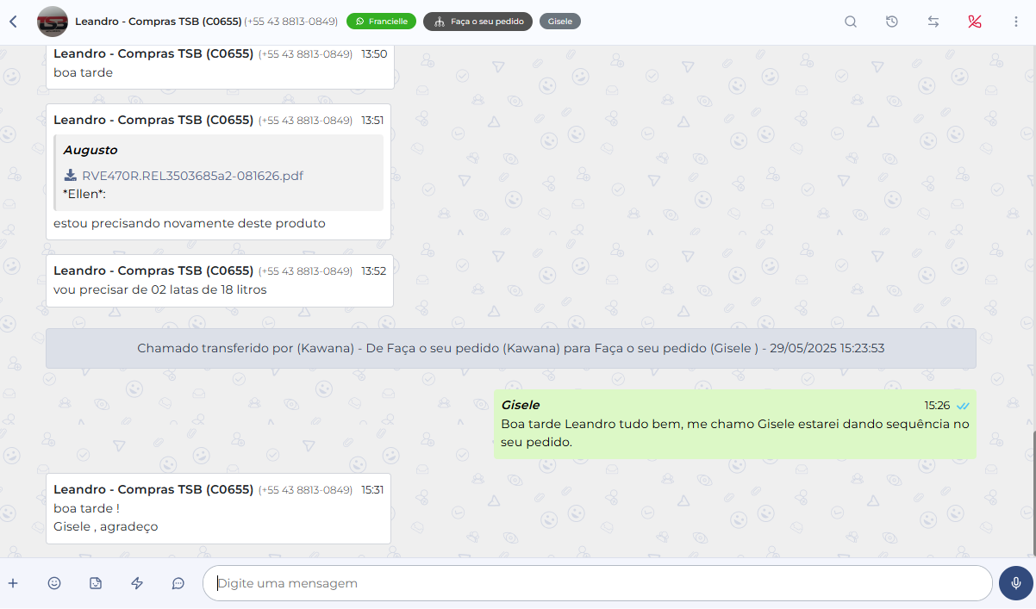The image size is (1036, 609).
Task: Go back using the left chevron arrow
Action: click(13, 22)
